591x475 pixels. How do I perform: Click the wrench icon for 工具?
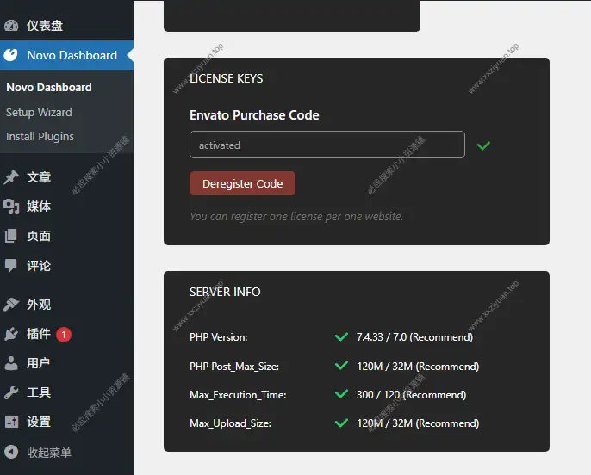click(x=11, y=392)
